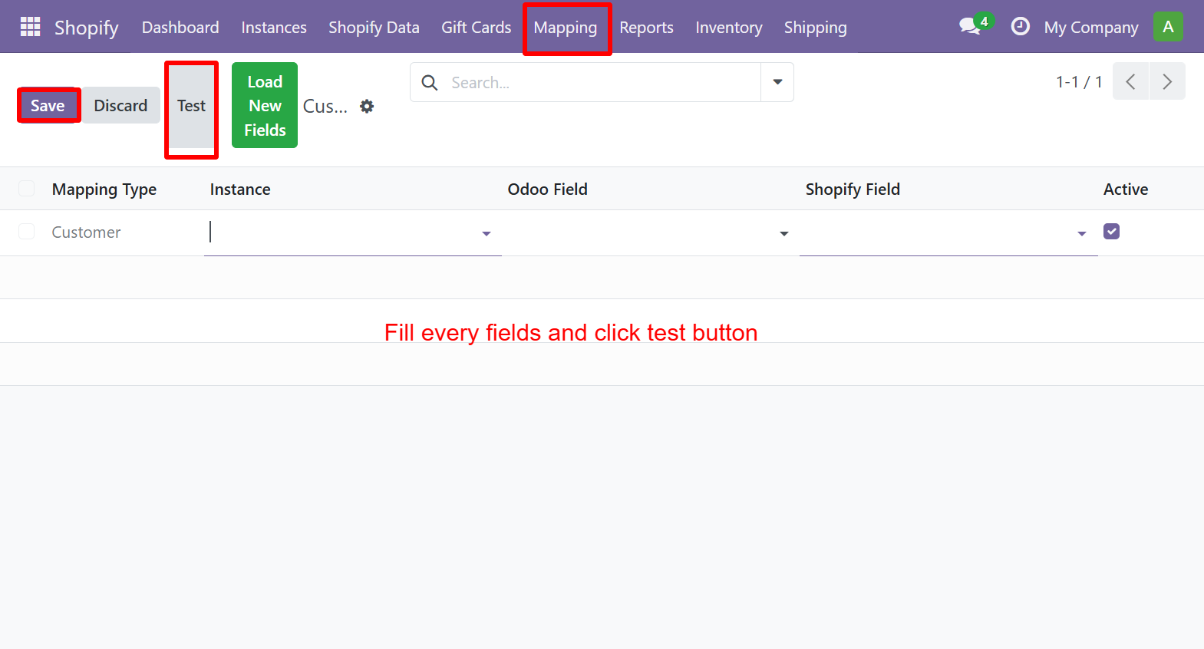This screenshot has height=649, width=1204.
Task: Go to next page arrow
Action: click(1167, 81)
